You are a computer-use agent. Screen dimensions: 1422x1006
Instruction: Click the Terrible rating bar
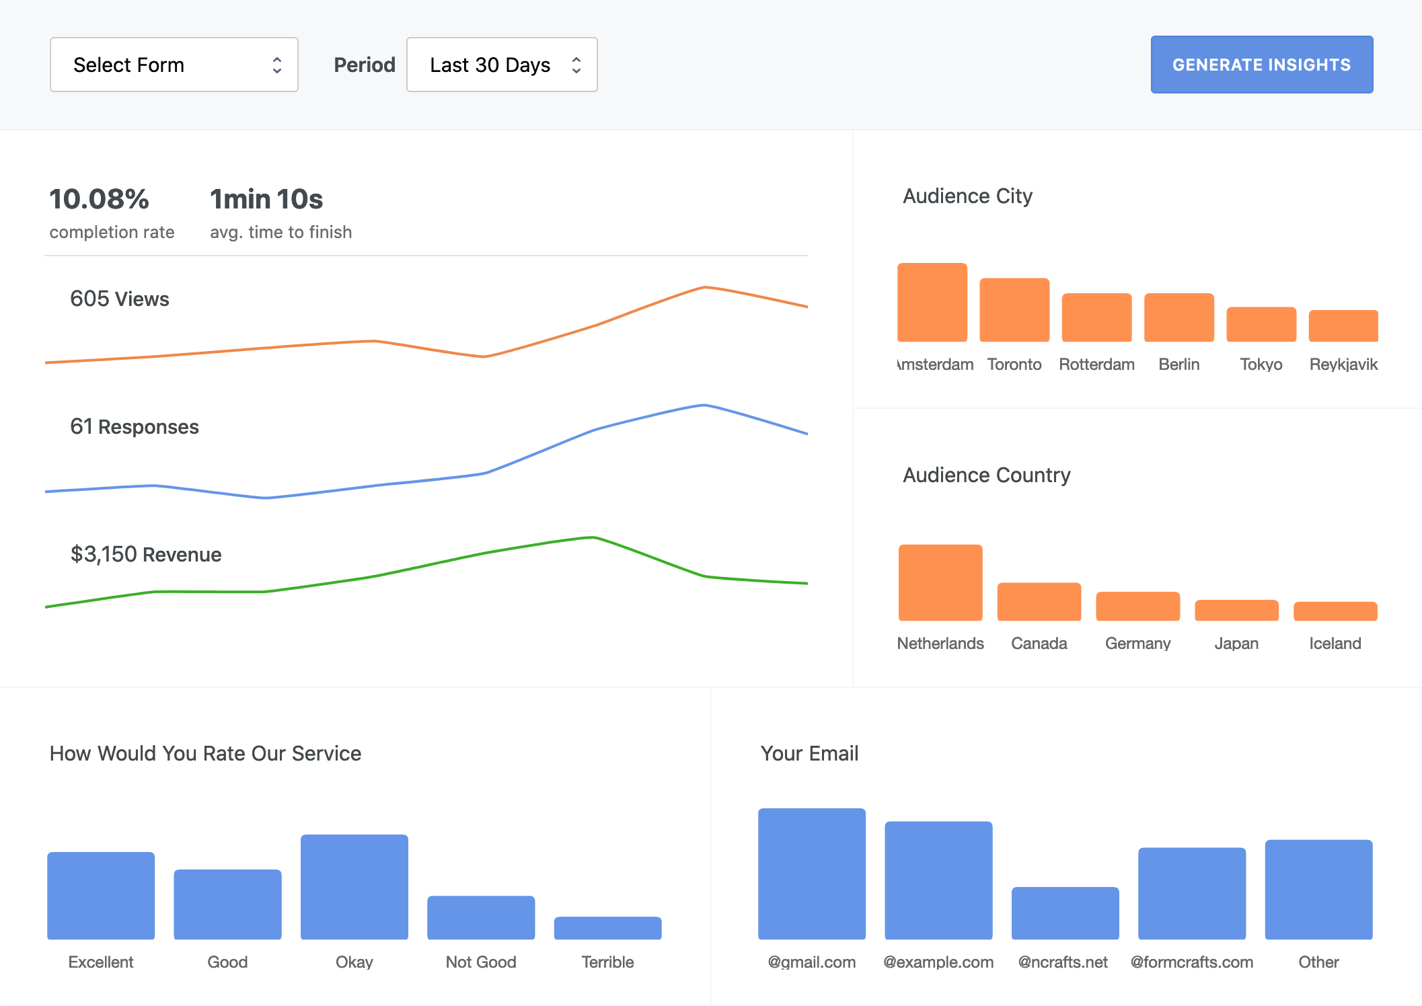[608, 928]
